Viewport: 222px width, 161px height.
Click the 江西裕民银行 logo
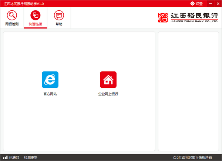(188, 17)
